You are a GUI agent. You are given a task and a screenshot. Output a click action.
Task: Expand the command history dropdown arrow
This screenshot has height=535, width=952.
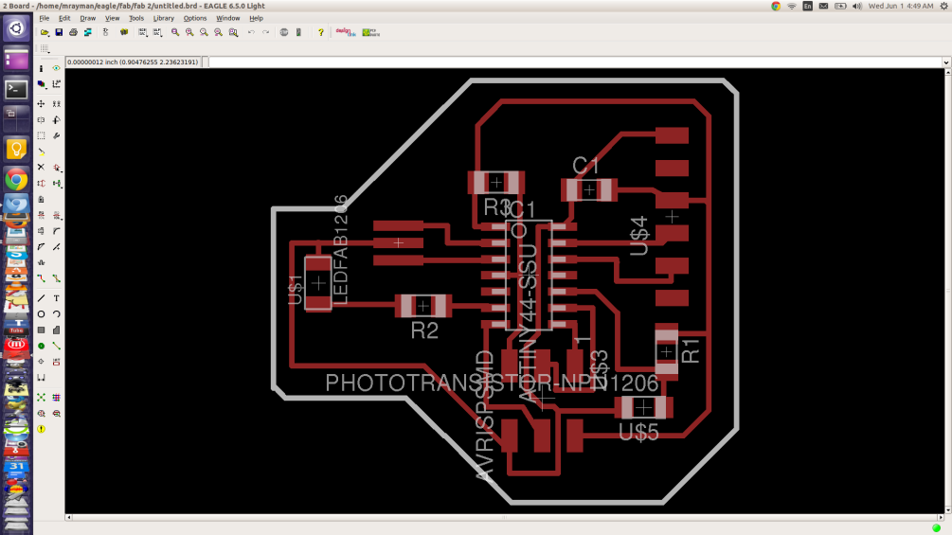coord(946,62)
